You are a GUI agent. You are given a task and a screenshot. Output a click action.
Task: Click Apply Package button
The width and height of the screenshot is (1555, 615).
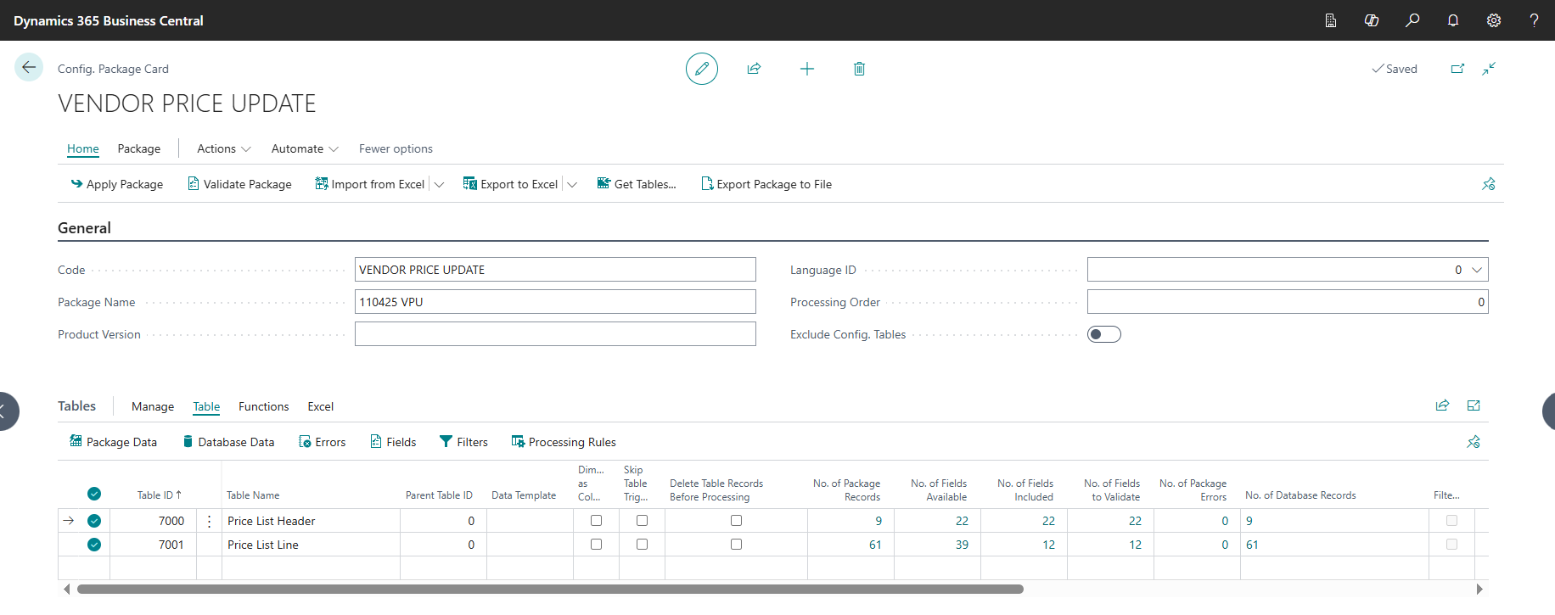tap(117, 184)
